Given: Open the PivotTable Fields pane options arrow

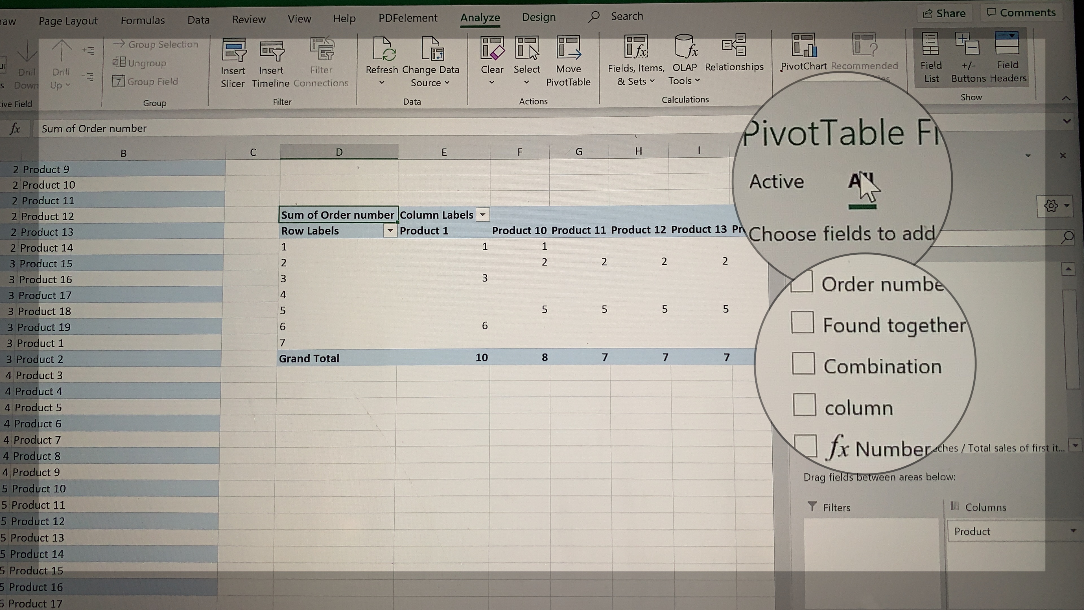Looking at the screenshot, I should pos(1028,156).
